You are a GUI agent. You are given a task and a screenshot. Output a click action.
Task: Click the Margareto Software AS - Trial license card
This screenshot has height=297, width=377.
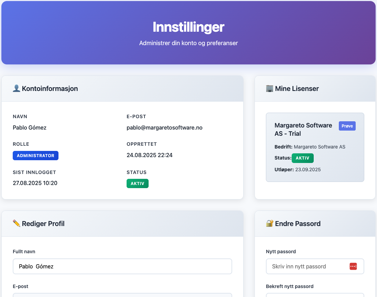315,147
